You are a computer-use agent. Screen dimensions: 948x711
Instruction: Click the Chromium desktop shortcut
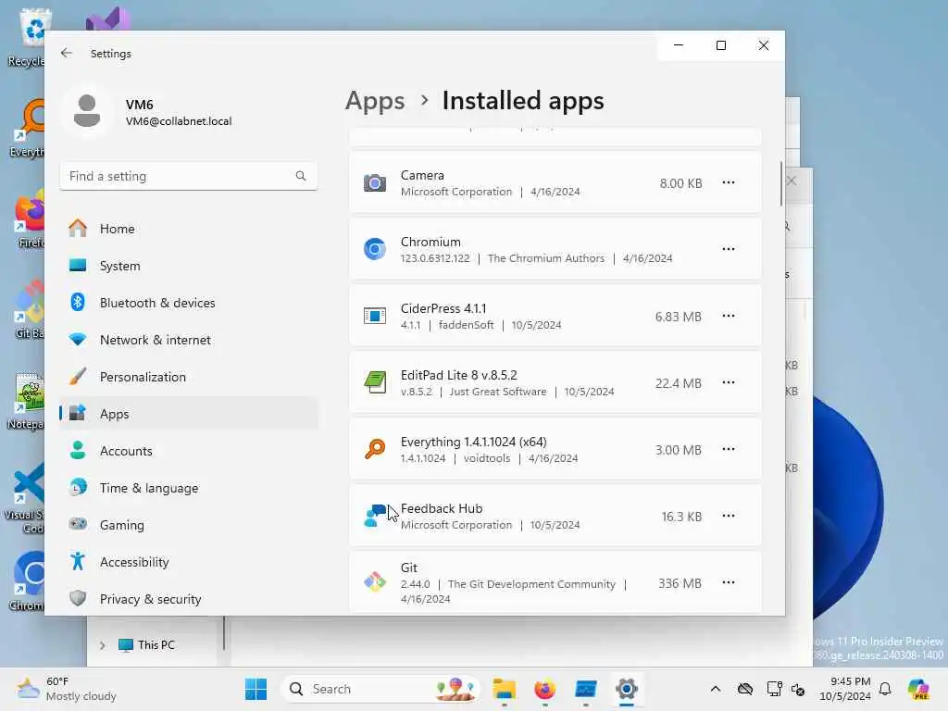(28, 581)
